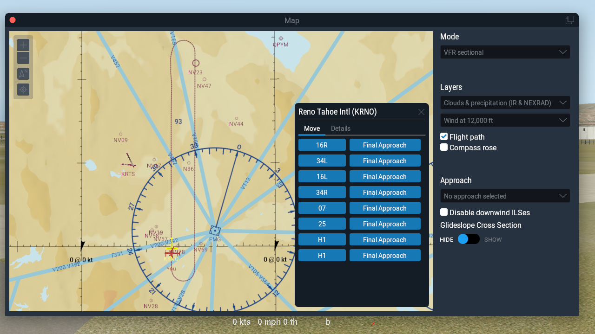Image resolution: width=595 pixels, height=334 pixels.
Task: Move aircraft to runway 34L
Action: (322, 161)
